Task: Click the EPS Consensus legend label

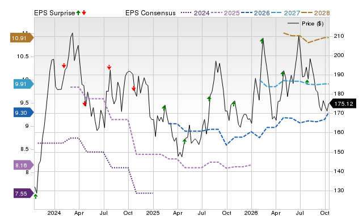Action: [150, 13]
